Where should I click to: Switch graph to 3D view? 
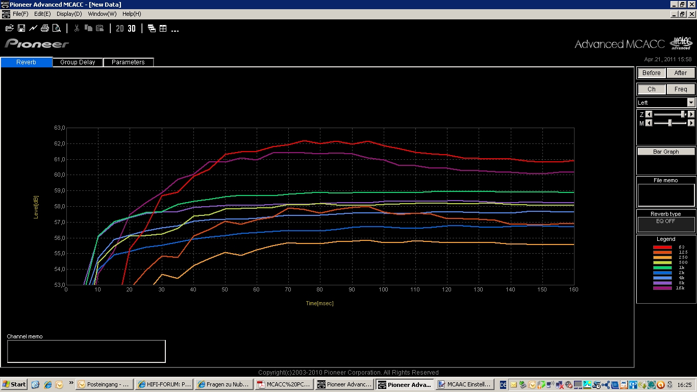tap(132, 29)
